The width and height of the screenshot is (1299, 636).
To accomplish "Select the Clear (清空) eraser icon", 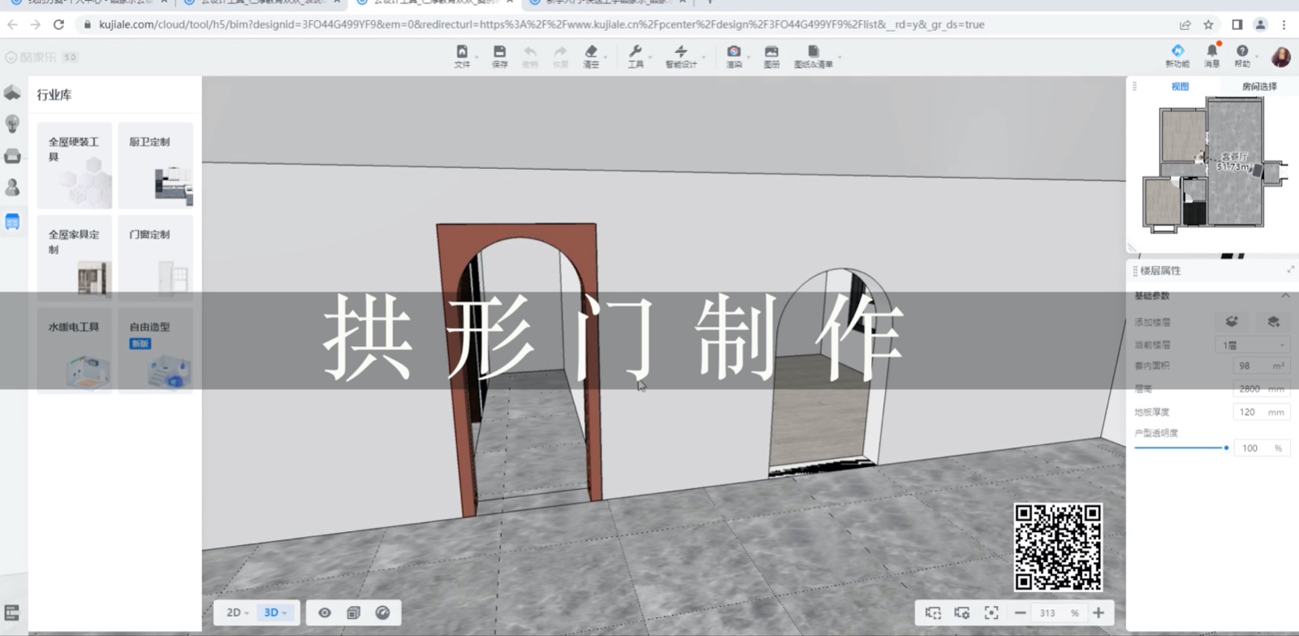I will click(591, 56).
